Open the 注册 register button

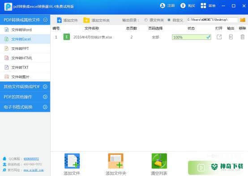point(167,6)
